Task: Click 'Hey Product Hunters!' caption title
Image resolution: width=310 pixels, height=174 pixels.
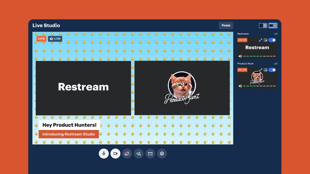Action: click(69, 125)
